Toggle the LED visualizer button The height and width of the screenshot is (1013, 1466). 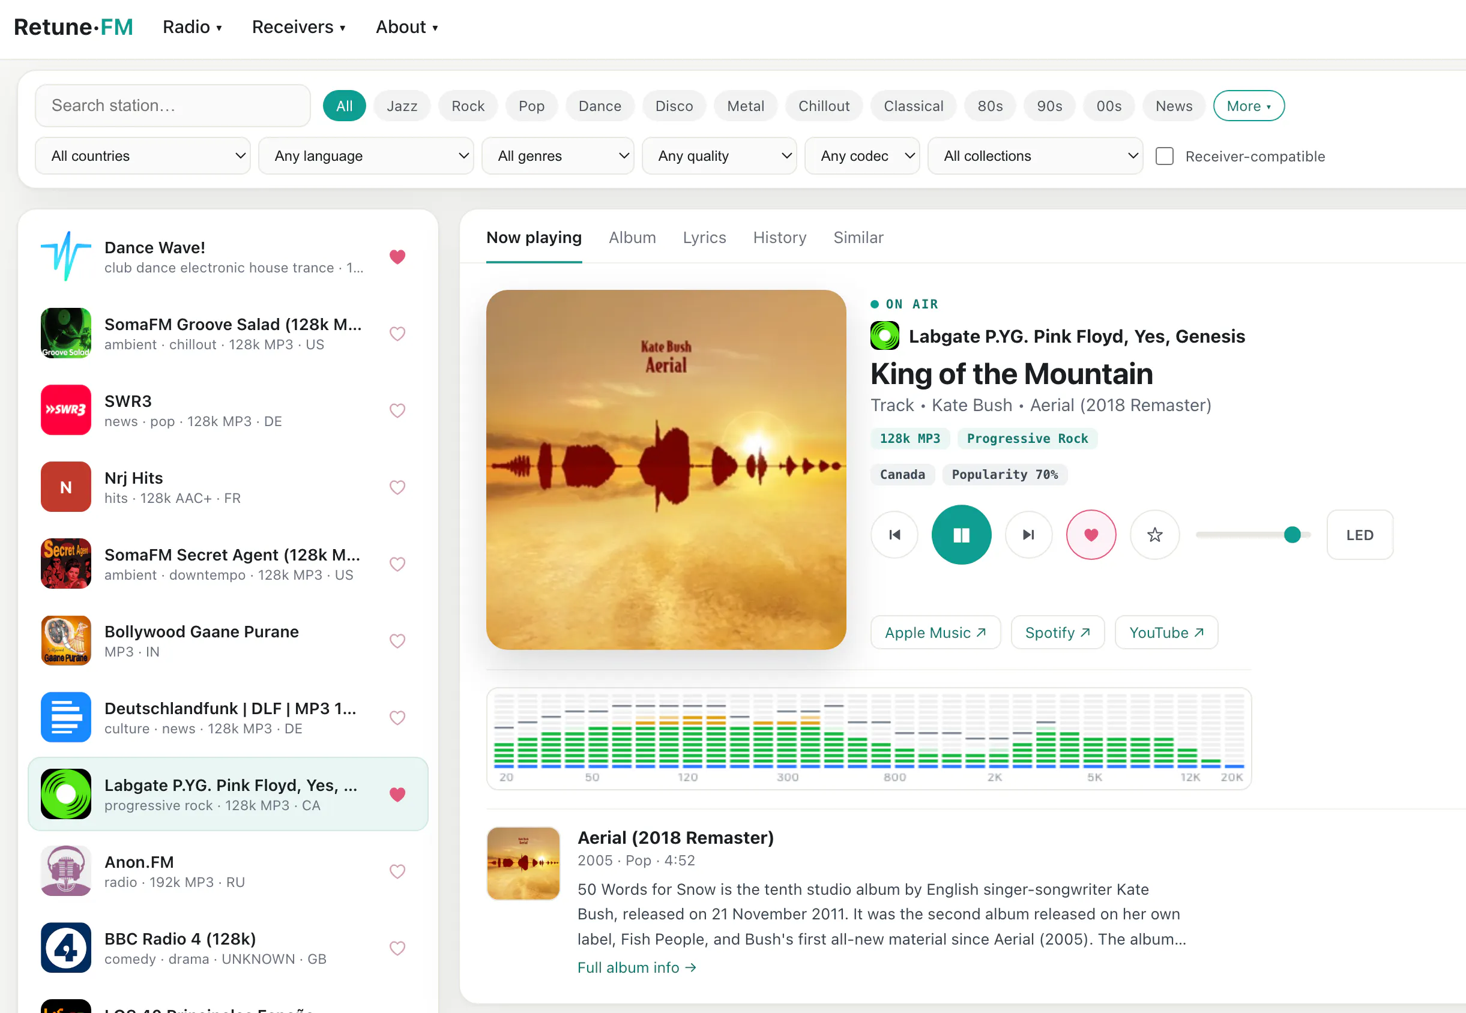(x=1359, y=535)
